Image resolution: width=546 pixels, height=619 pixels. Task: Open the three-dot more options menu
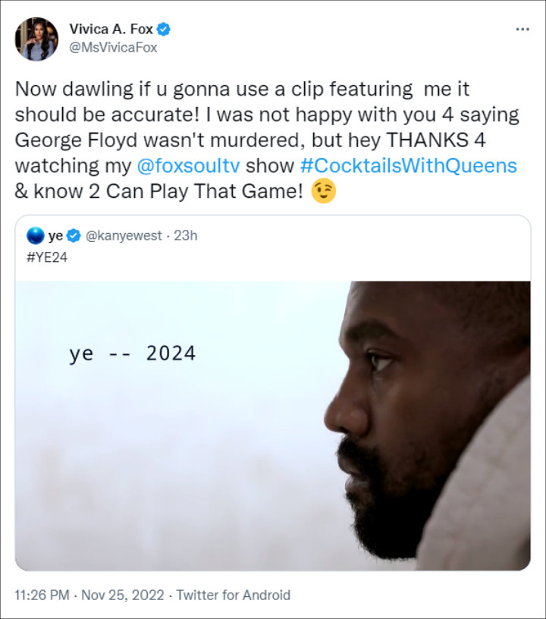522,29
